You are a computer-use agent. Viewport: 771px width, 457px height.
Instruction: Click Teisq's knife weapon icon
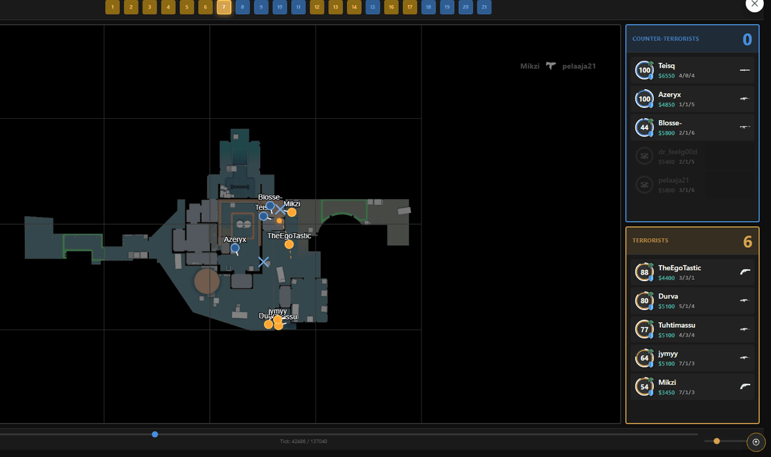(745, 70)
